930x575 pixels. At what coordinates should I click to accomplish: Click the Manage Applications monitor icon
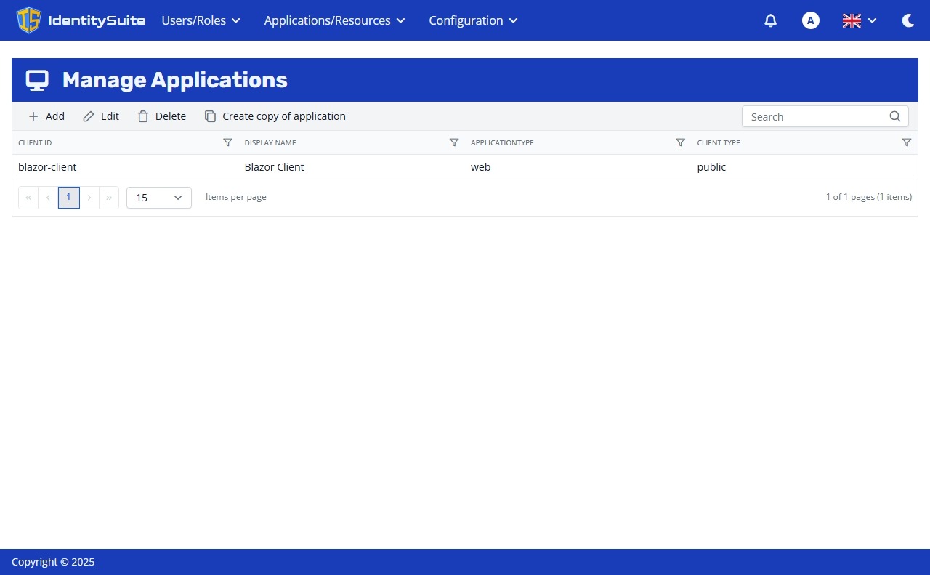[36, 80]
